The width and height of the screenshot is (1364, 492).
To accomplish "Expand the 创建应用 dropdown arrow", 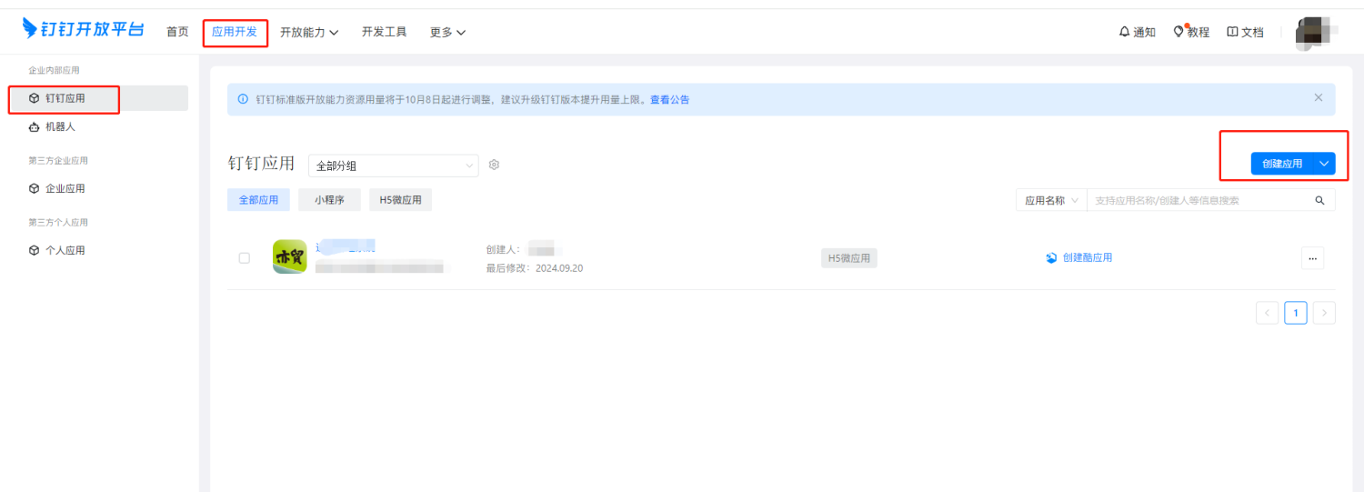I will pyautogui.click(x=1325, y=164).
